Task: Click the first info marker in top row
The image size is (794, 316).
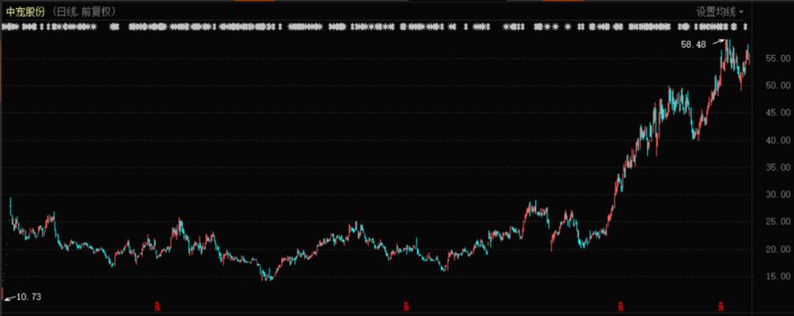Action: (x=6, y=27)
